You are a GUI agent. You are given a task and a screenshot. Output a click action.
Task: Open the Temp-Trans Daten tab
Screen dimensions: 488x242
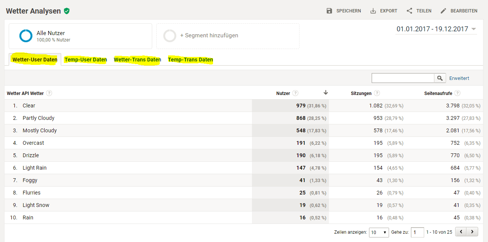click(x=190, y=60)
